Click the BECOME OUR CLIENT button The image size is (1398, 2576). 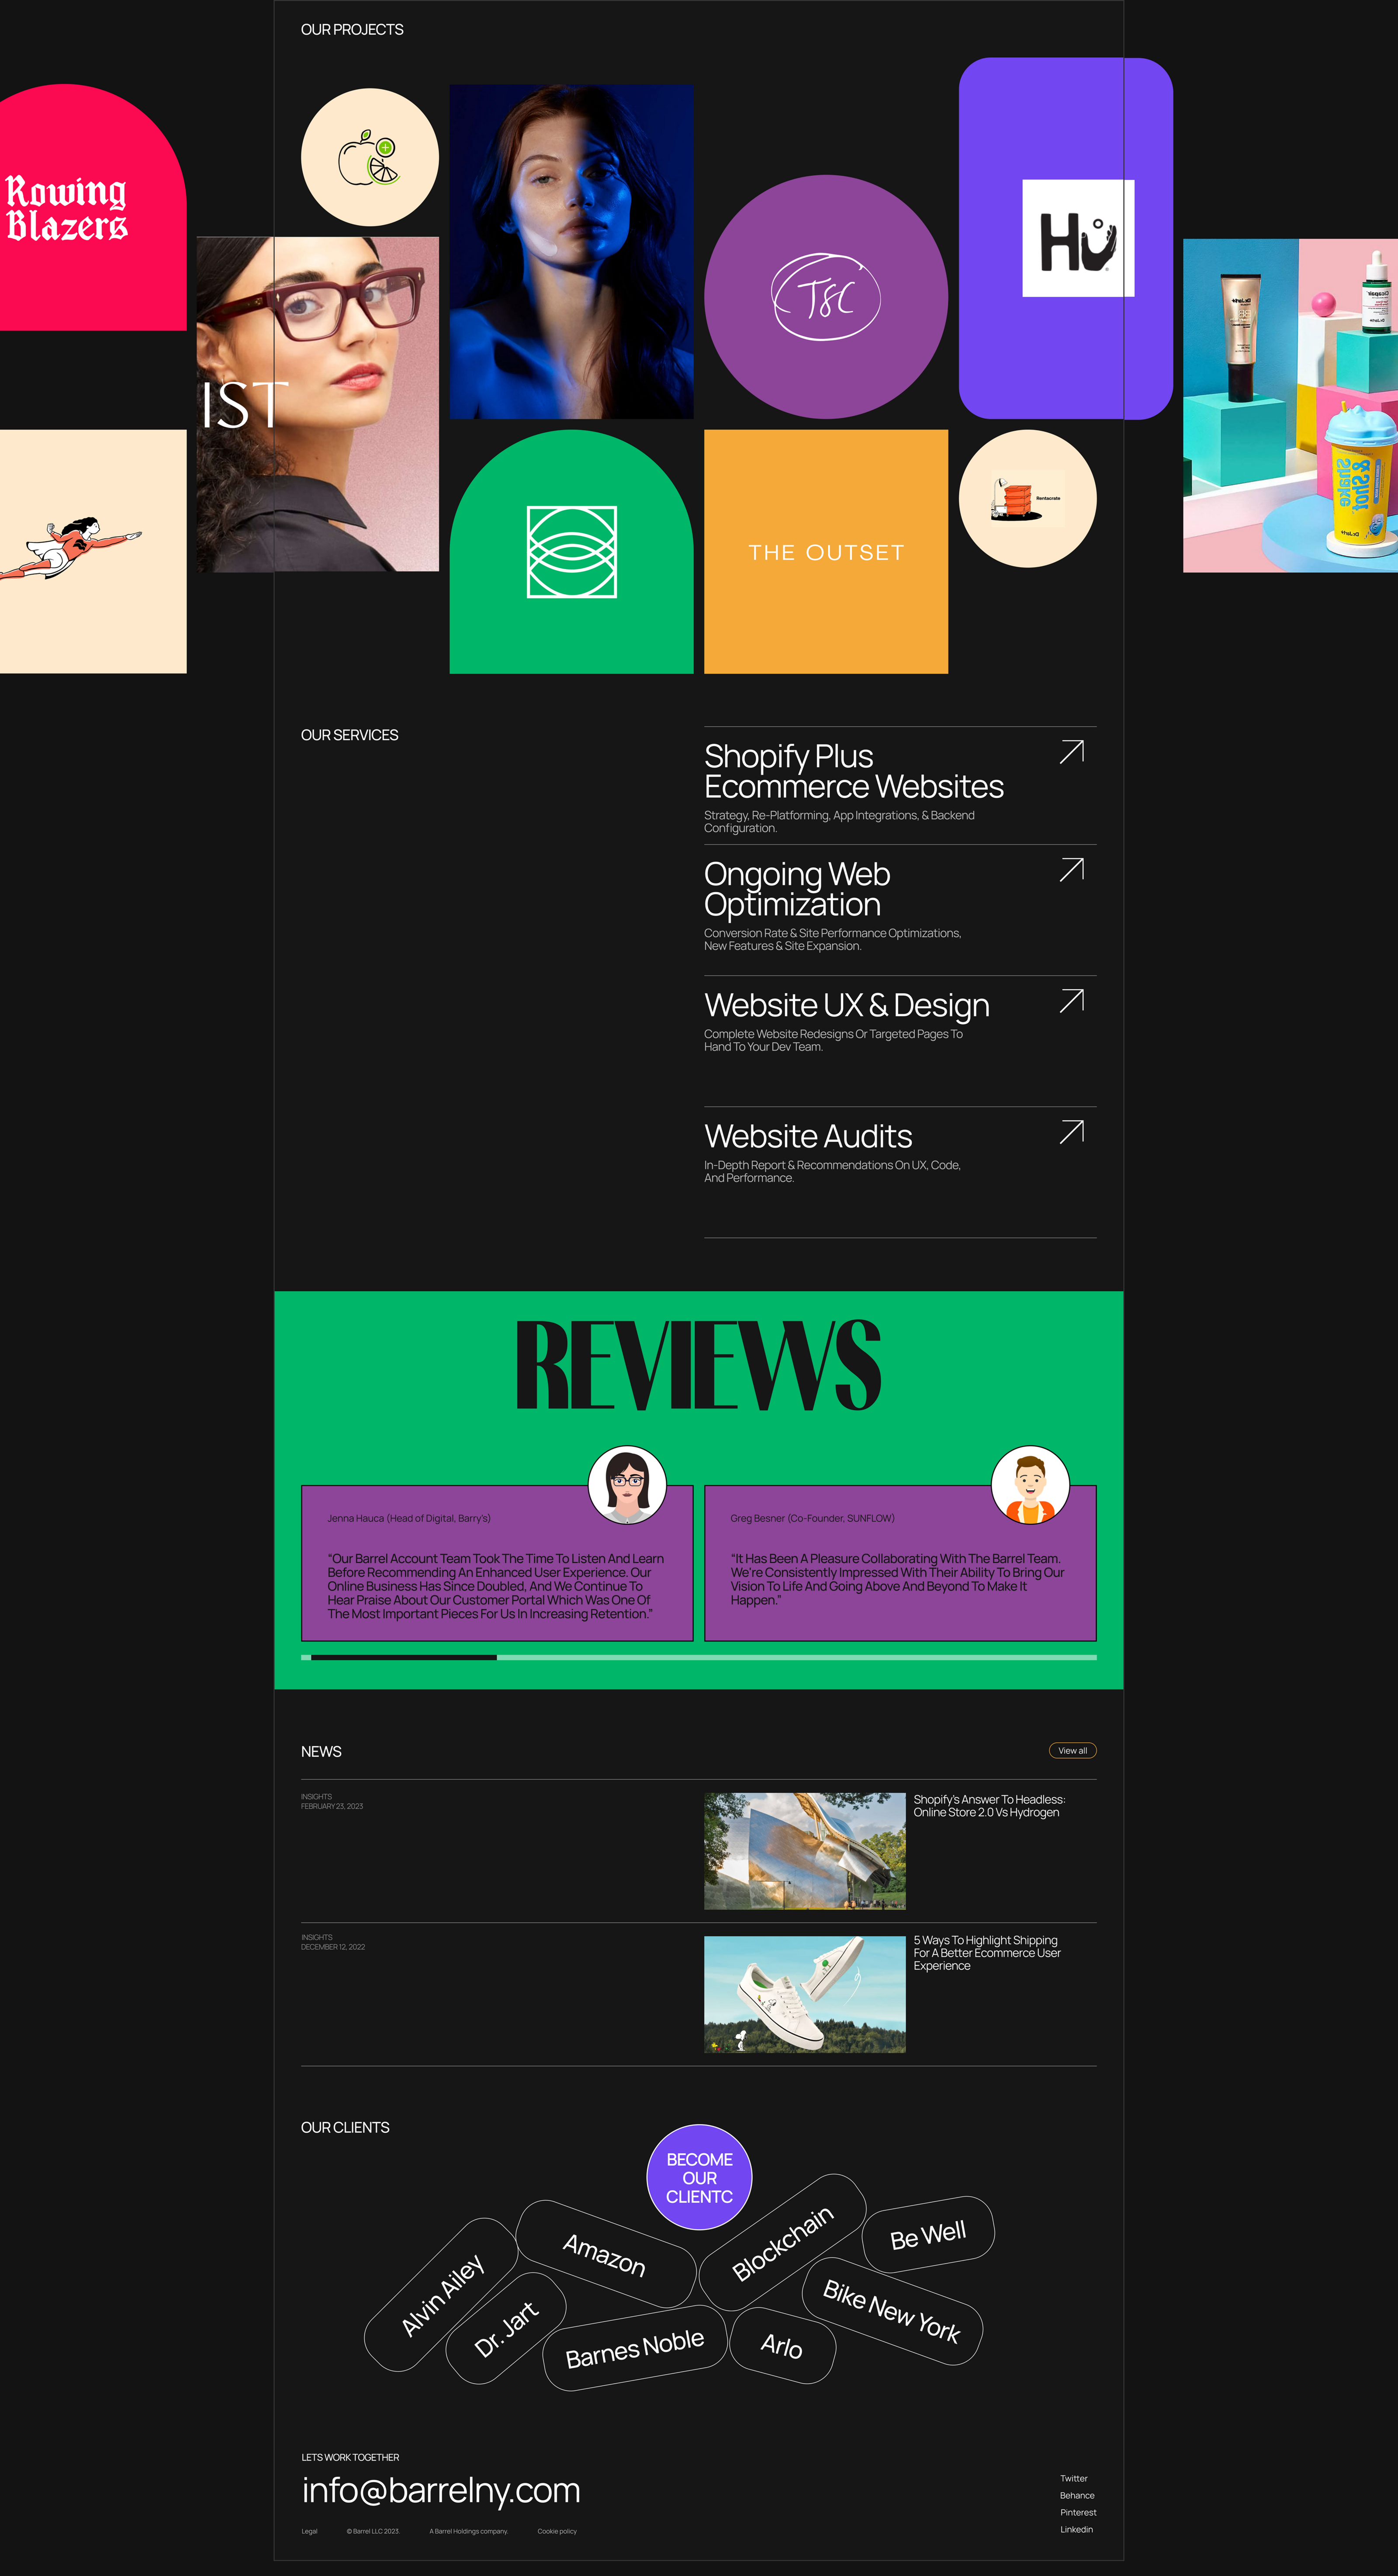699,2177
